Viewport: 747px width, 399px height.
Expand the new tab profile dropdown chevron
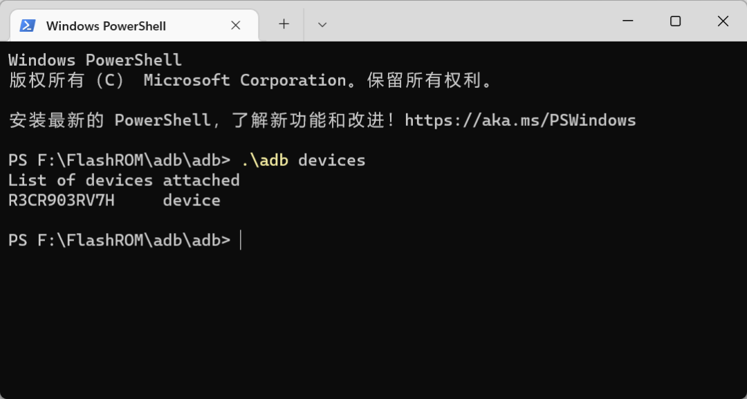click(x=322, y=24)
